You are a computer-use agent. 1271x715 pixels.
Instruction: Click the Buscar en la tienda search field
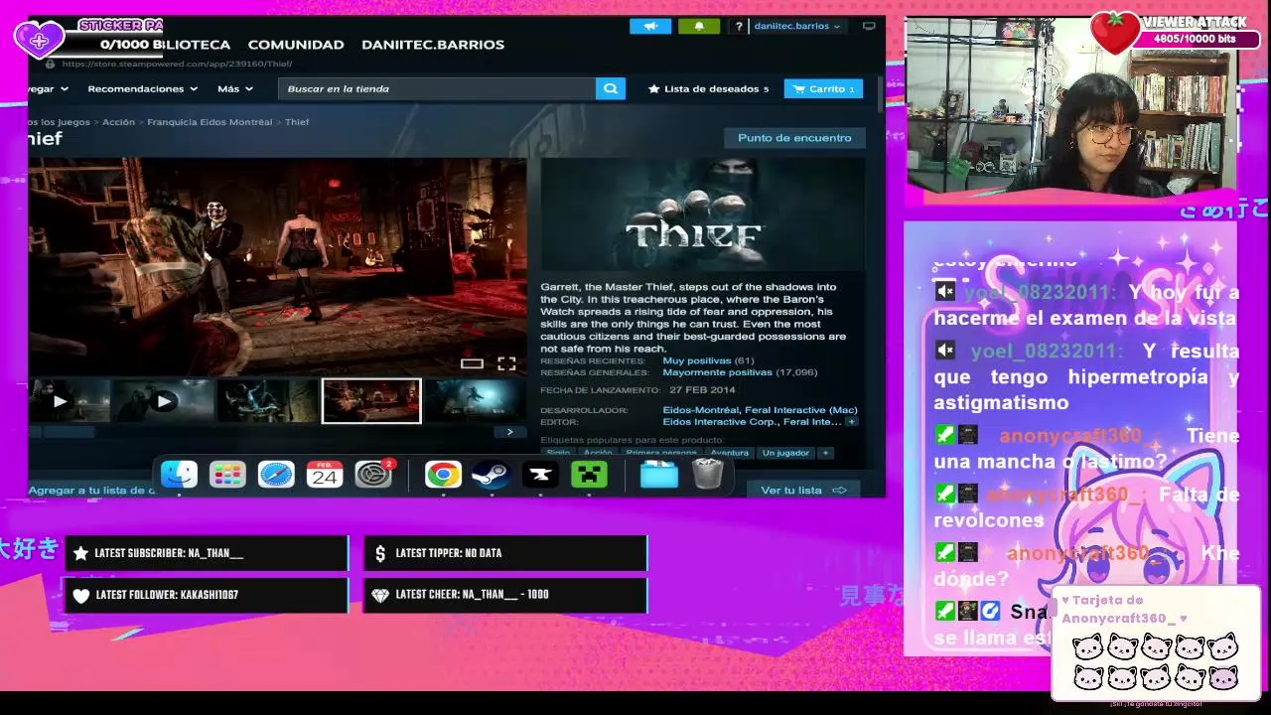tap(437, 88)
